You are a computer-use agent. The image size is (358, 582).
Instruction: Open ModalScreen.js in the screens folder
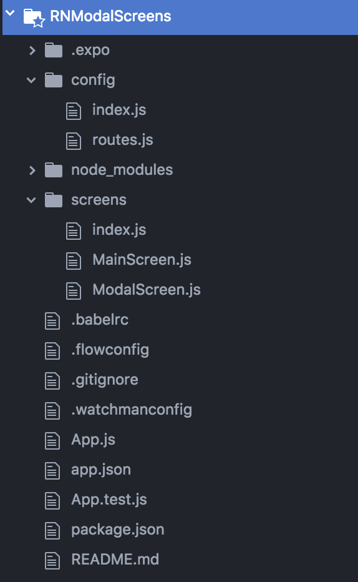pos(147,290)
